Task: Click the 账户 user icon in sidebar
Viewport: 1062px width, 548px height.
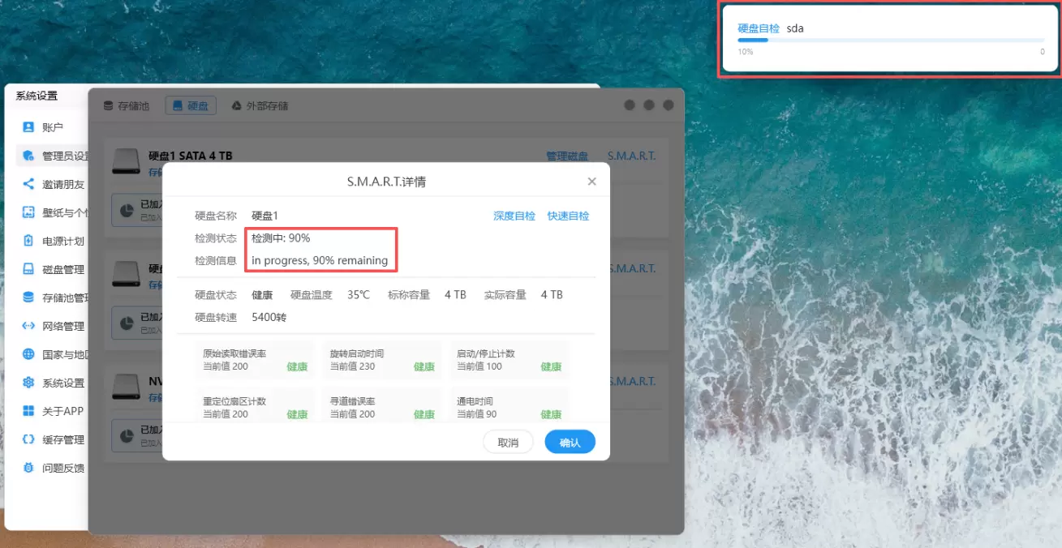Action: (28, 127)
